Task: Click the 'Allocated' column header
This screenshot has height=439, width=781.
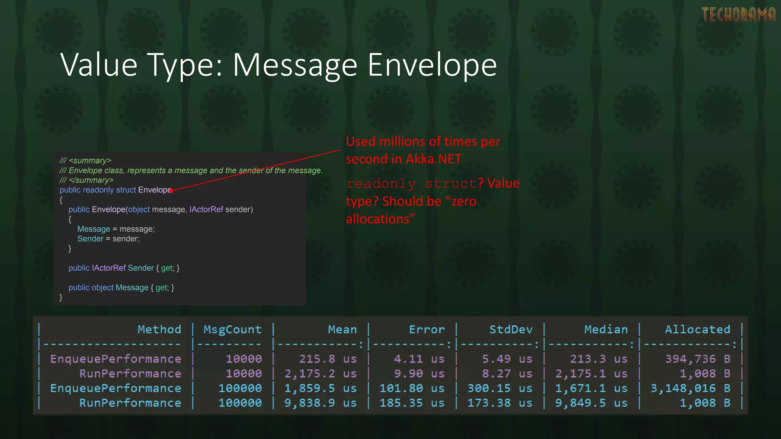Action: pyautogui.click(x=698, y=329)
